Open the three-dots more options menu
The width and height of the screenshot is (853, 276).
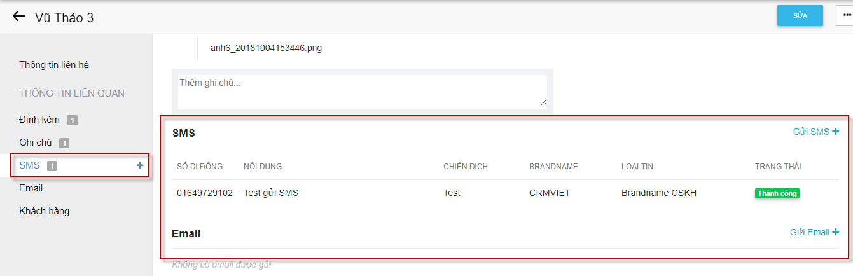pyautogui.click(x=846, y=16)
